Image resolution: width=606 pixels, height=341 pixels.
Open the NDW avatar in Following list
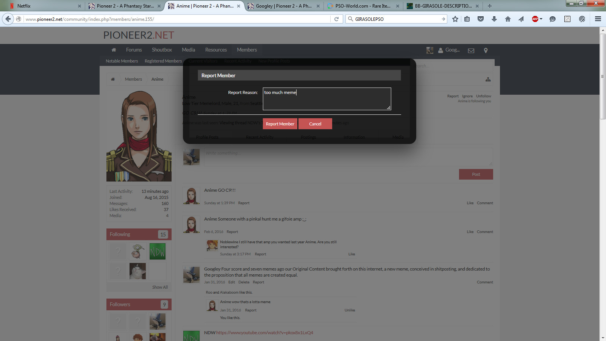coord(157,252)
